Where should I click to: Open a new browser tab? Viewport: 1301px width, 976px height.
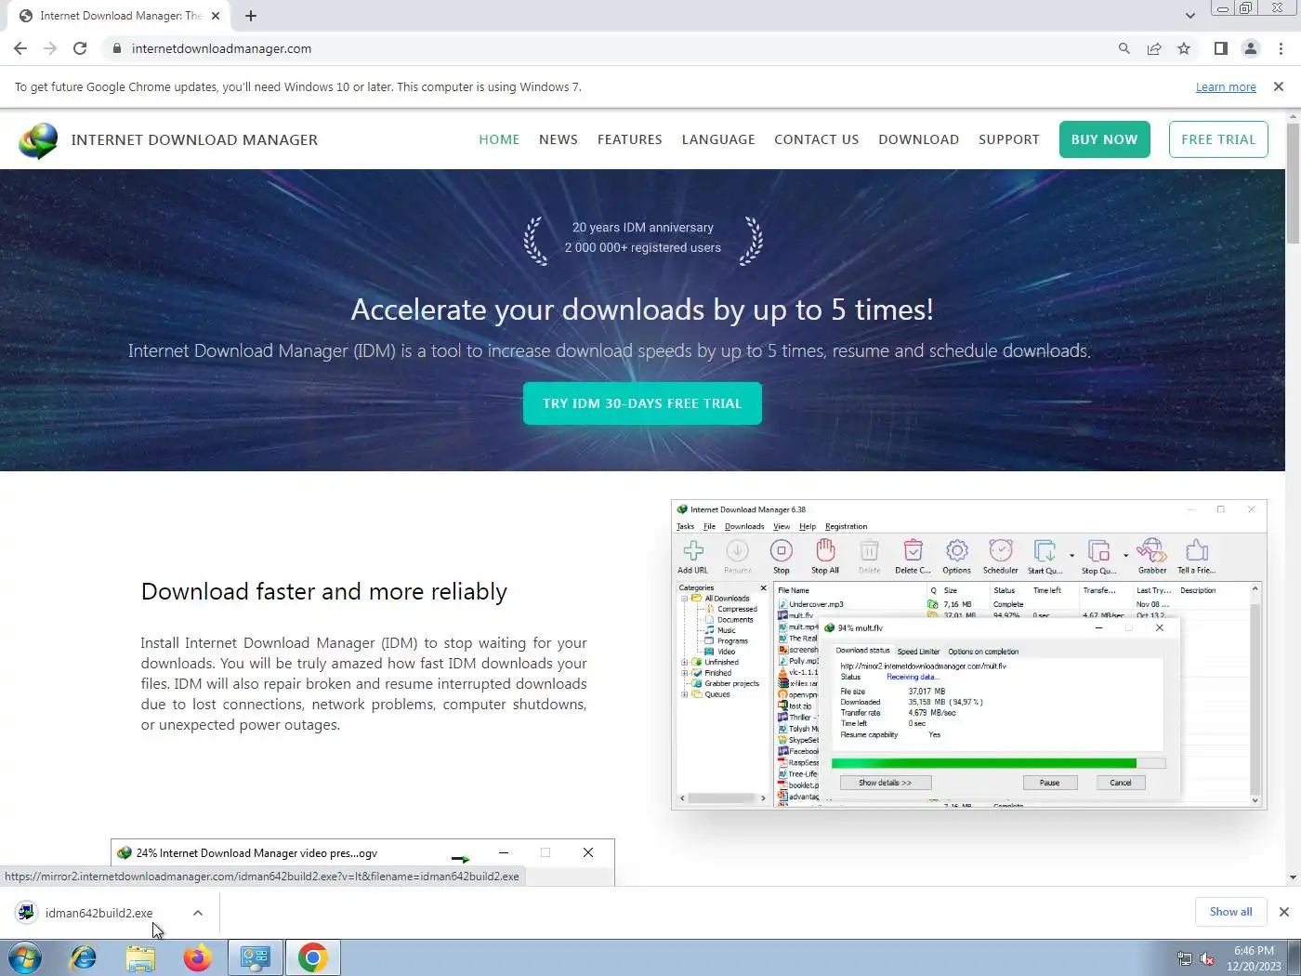(x=251, y=16)
